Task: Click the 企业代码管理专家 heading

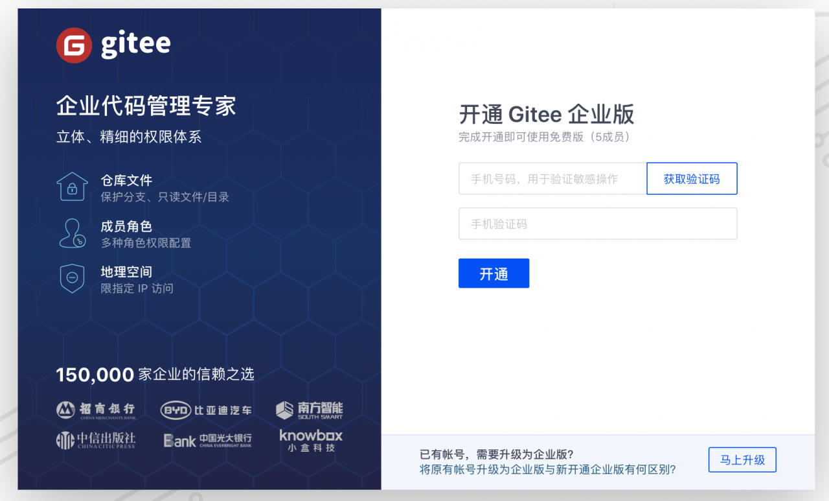Action: [146, 106]
